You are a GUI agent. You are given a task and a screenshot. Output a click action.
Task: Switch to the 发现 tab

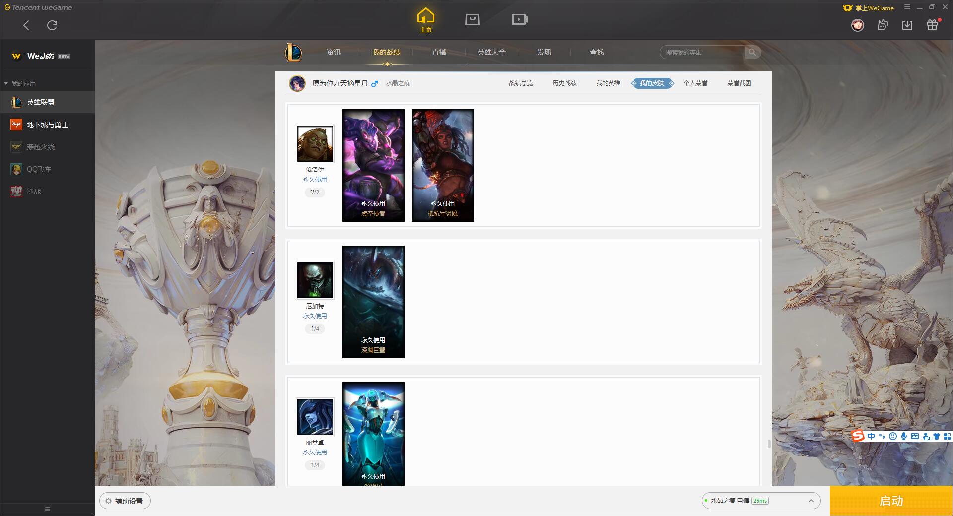pos(544,52)
